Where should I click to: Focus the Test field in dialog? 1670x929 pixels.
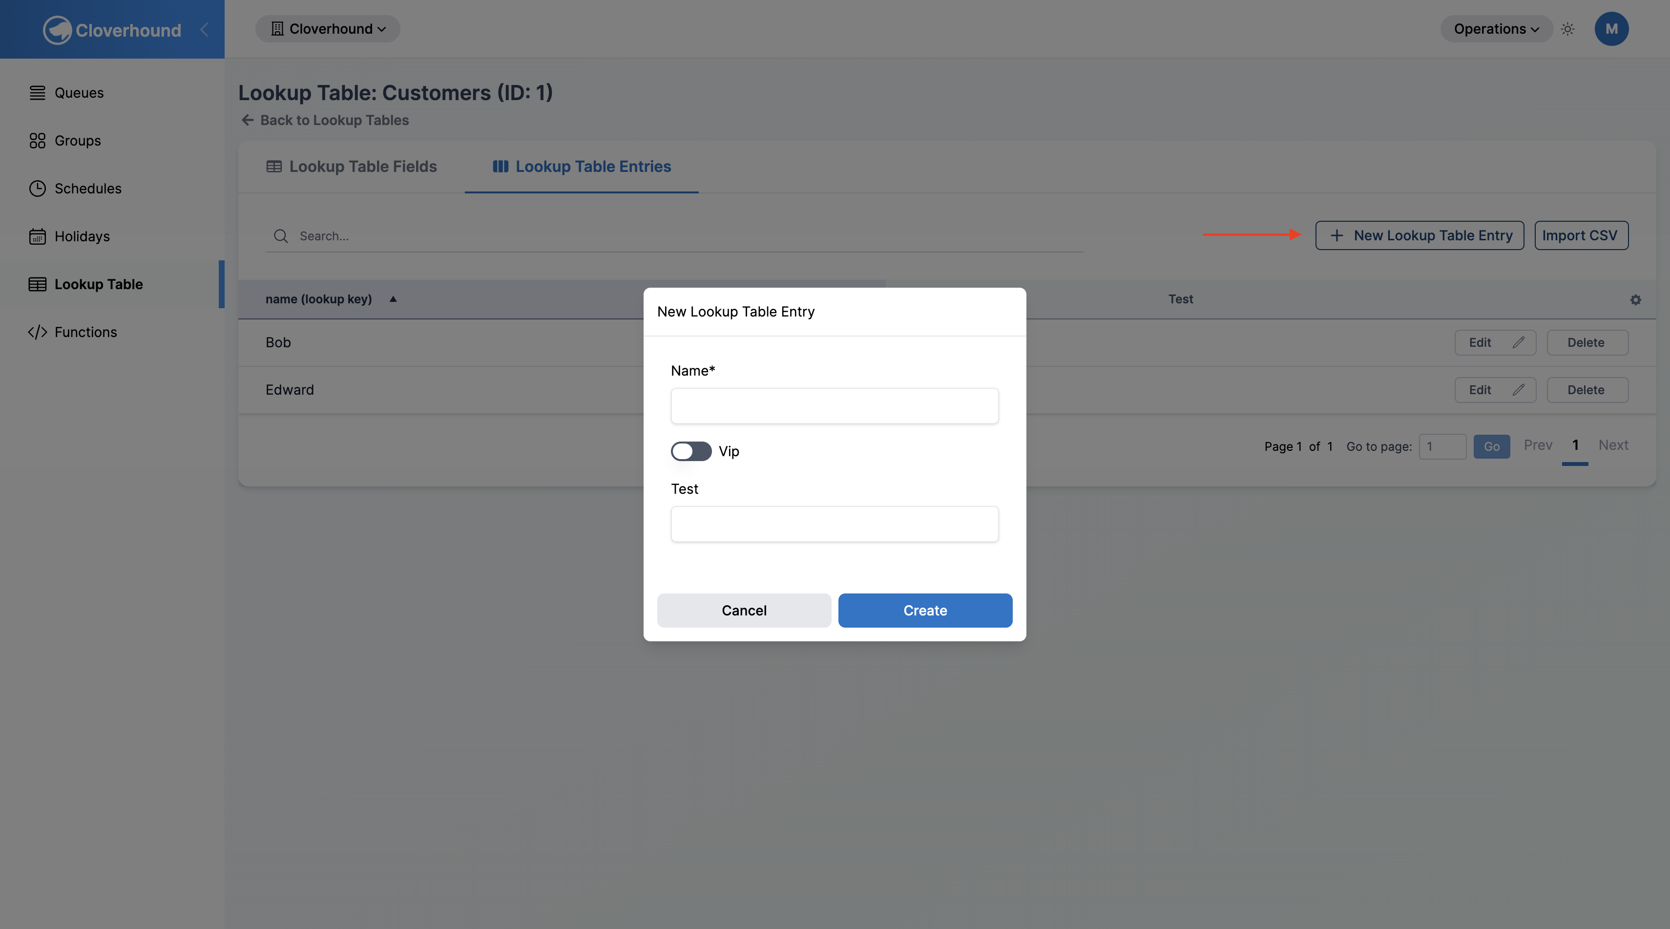pos(835,524)
